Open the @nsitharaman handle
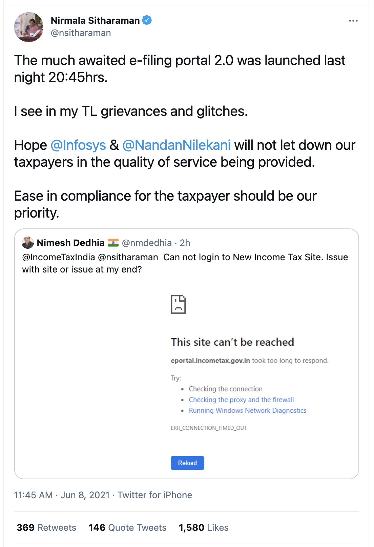Image resolution: width=374 pixels, height=547 pixels. [x=81, y=33]
